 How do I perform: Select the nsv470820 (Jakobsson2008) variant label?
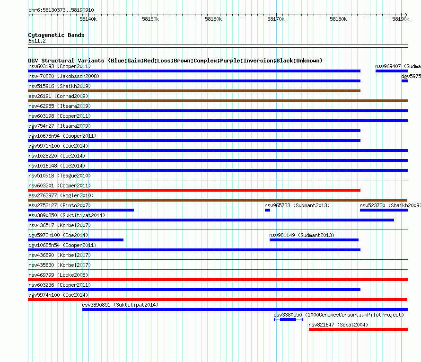tap(64, 76)
